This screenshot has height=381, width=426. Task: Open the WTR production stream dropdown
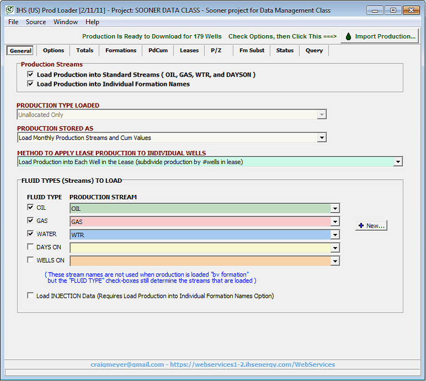(x=334, y=235)
